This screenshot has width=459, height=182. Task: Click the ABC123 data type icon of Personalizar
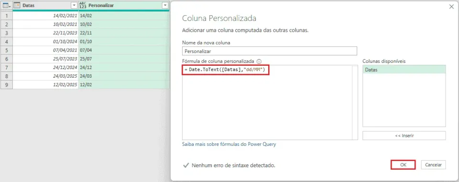pos(83,6)
